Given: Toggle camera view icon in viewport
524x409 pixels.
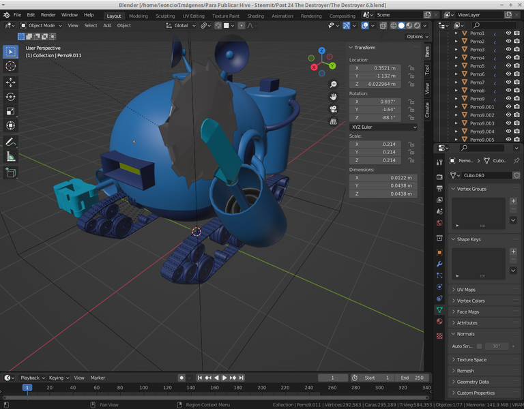Looking at the screenshot, I should 333,109.
